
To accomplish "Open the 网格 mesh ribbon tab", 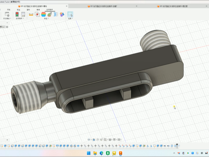I will [x=9, y=10].
